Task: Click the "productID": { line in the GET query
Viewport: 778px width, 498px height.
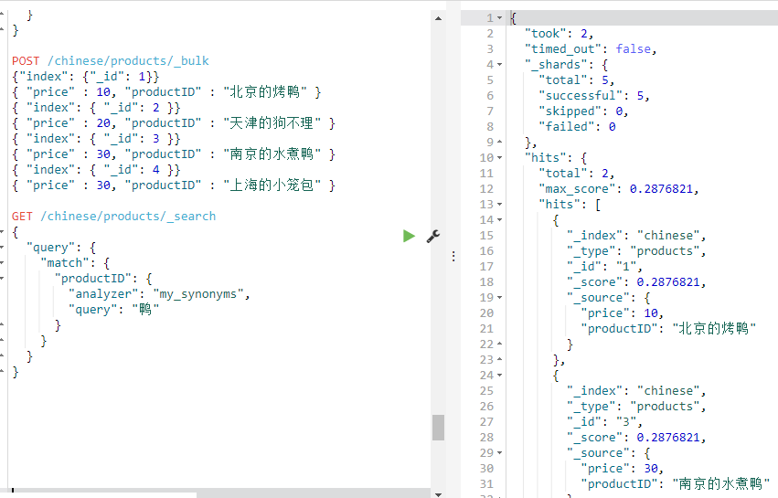Action: [103, 279]
